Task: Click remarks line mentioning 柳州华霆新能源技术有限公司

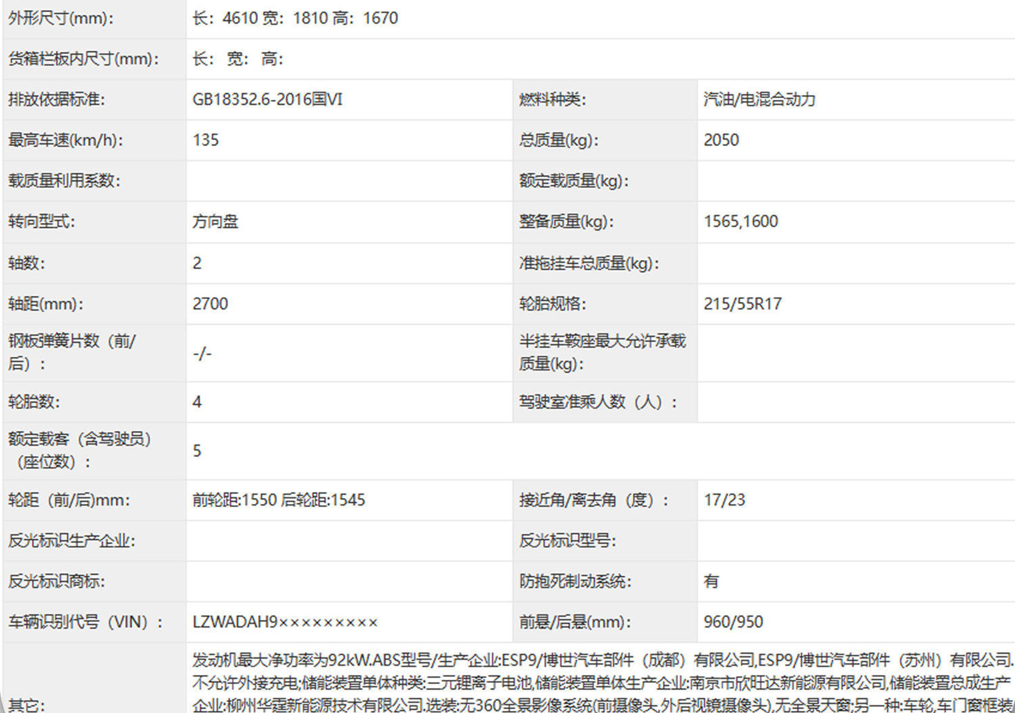Action: (603, 705)
